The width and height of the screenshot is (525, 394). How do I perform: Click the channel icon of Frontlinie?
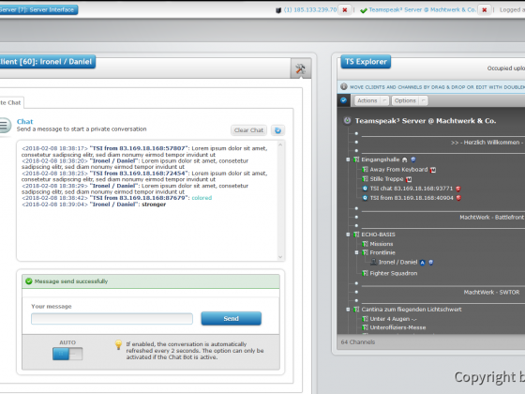coord(365,252)
